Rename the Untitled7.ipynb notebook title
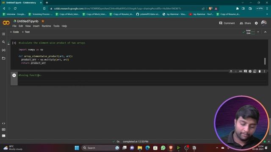The image size is (271, 152). (28, 21)
